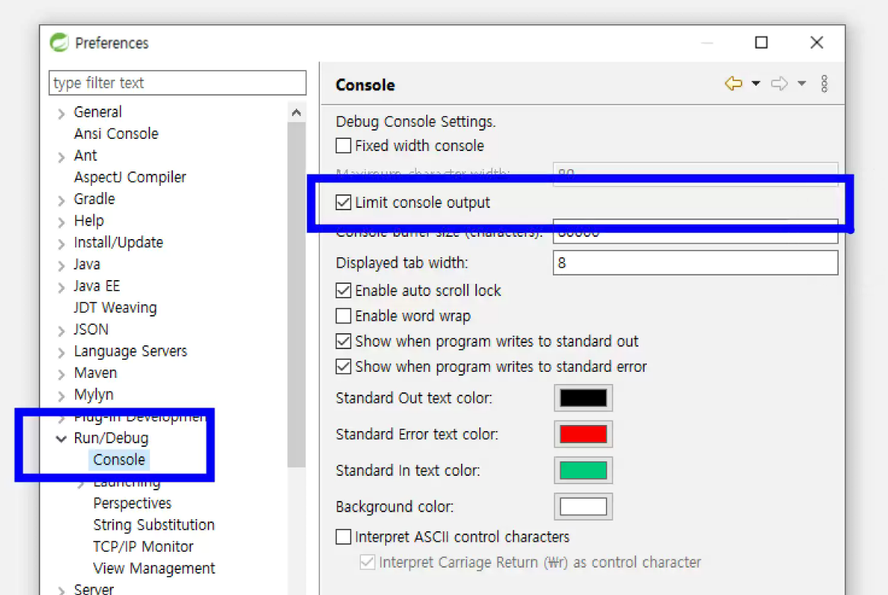Toggle Show when program writes to standard error

[344, 367]
